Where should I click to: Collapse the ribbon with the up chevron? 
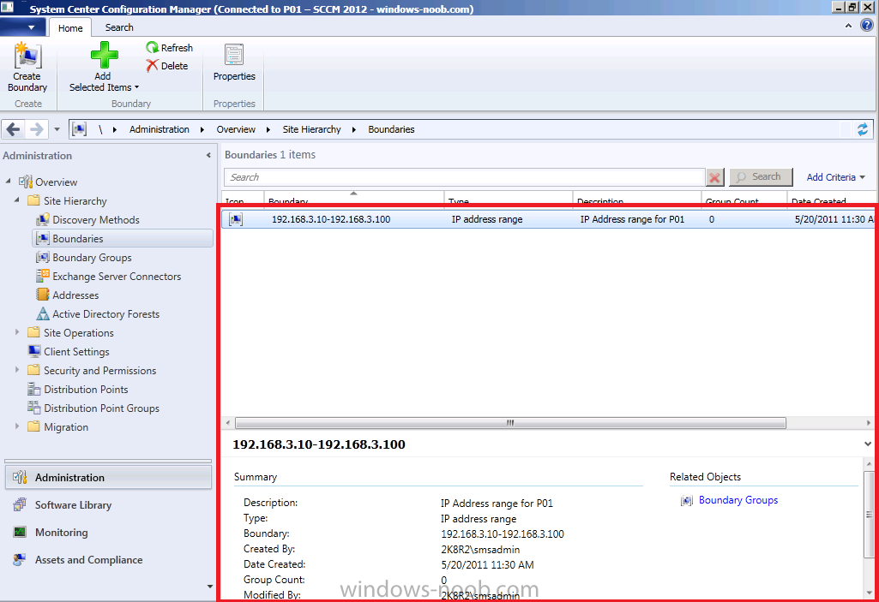[x=848, y=26]
